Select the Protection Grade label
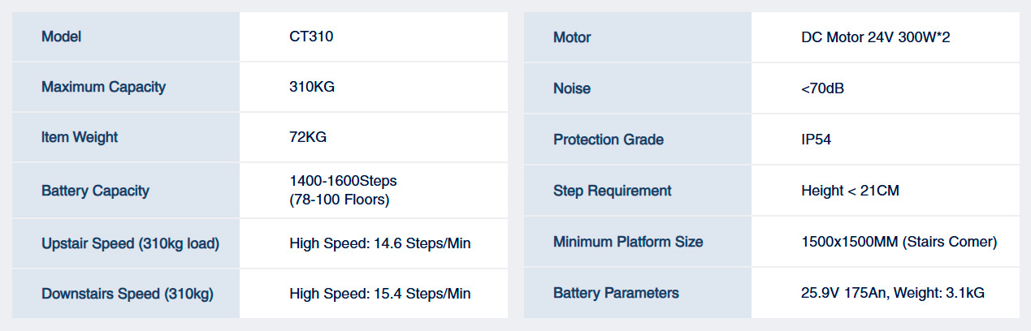1031x331 pixels. [x=609, y=140]
